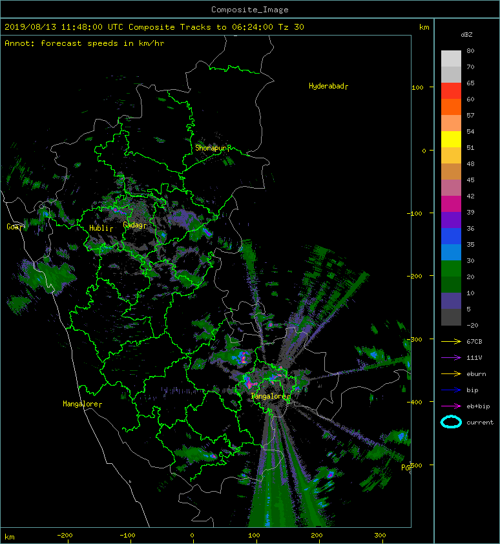Click the 'eburn' legend text
Image resolution: width=500 pixels, height=544 pixels.
coord(476,374)
